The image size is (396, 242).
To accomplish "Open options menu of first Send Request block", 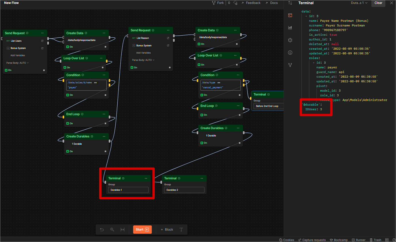I will pos(43,33).
